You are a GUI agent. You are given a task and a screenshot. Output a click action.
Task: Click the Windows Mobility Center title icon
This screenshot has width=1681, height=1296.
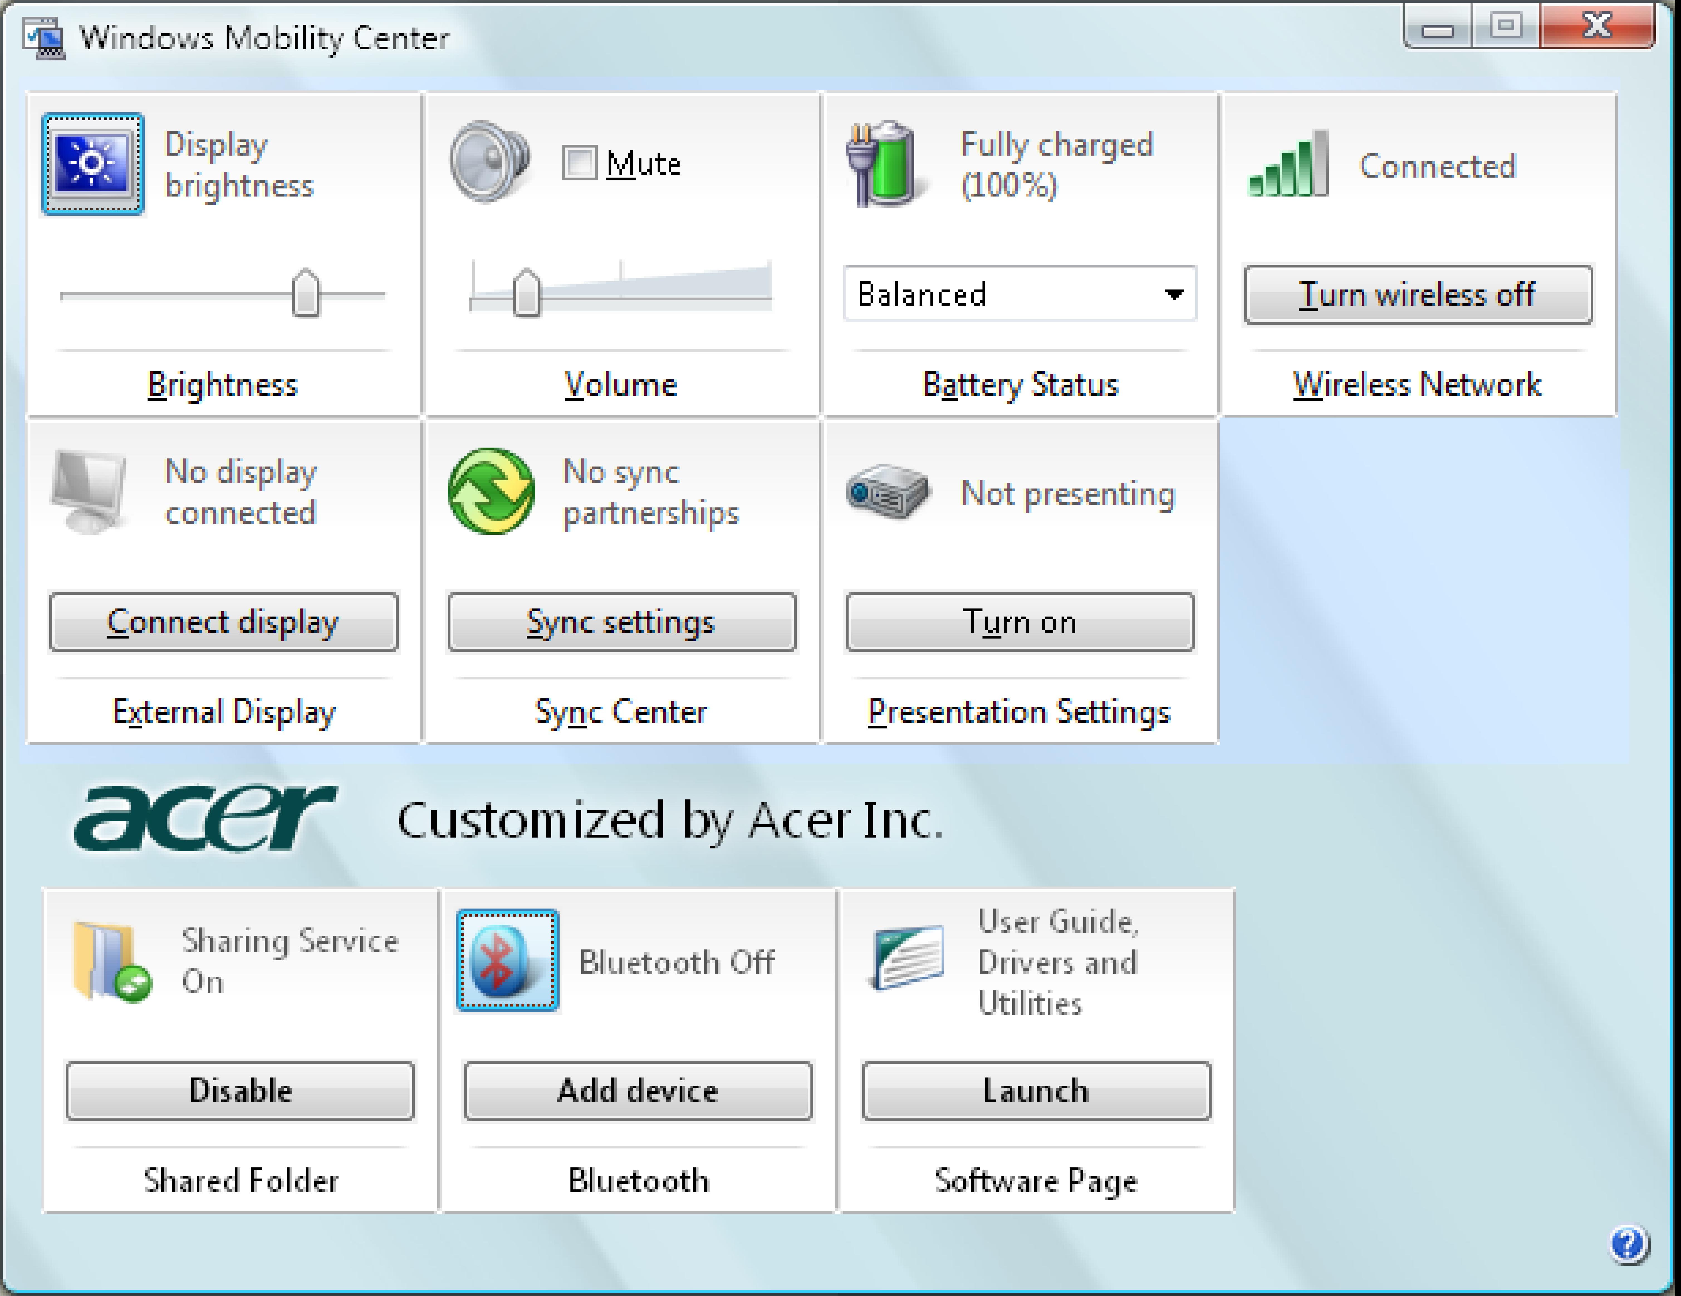[x=44, y=38]
